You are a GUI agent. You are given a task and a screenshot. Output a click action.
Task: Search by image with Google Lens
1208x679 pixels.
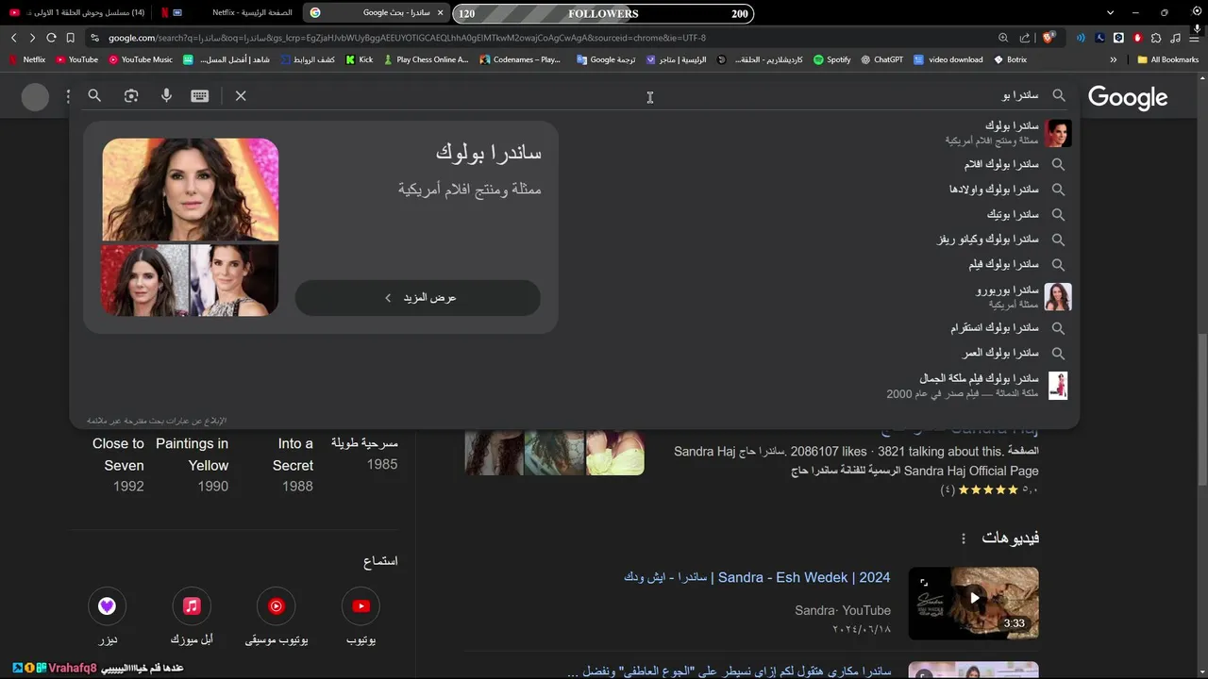131,95
